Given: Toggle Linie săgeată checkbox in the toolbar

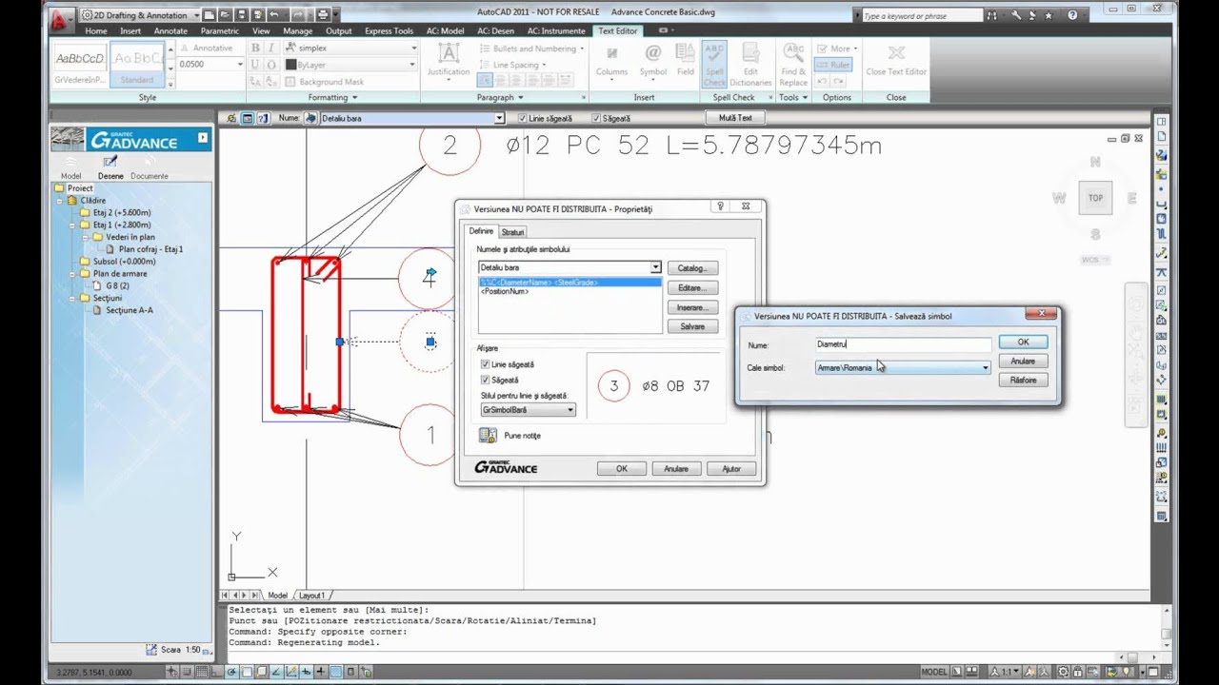Looking at the screenshot, I should point(522,118).
